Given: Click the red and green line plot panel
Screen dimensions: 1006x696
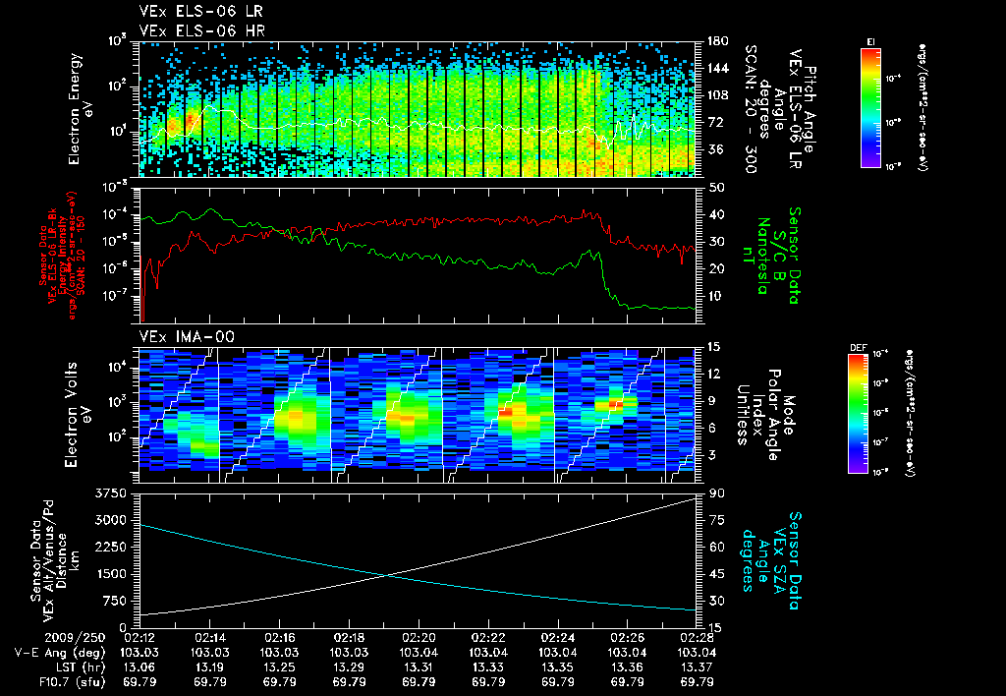Looking at the screenshot, I should tap(417, 255).
